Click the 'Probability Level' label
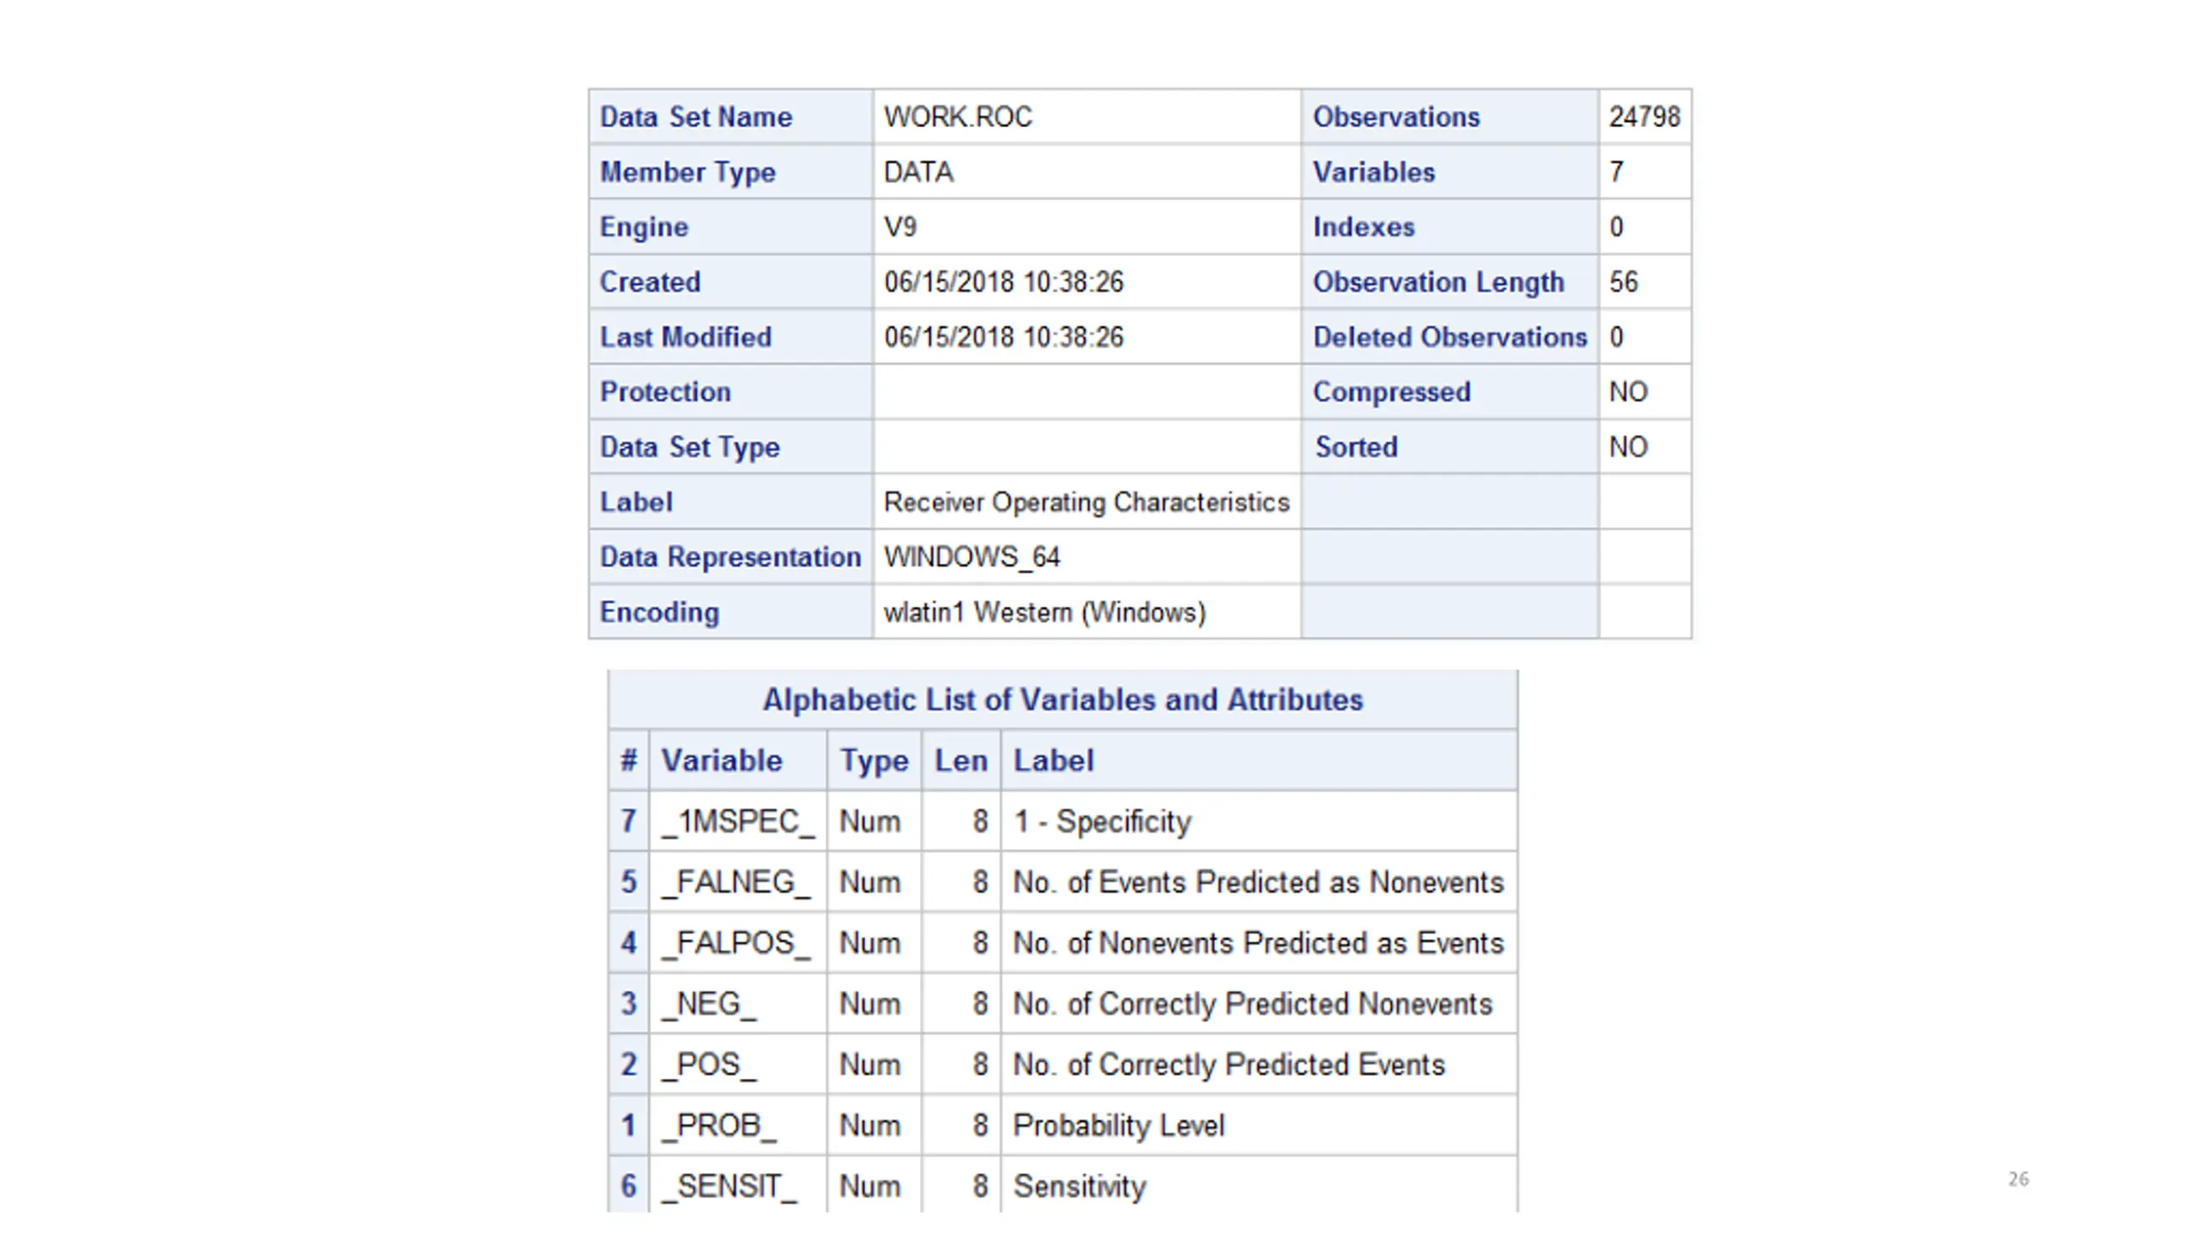The image size is (2197, 1236). pyautogui.click(x=1118, y=1126)
